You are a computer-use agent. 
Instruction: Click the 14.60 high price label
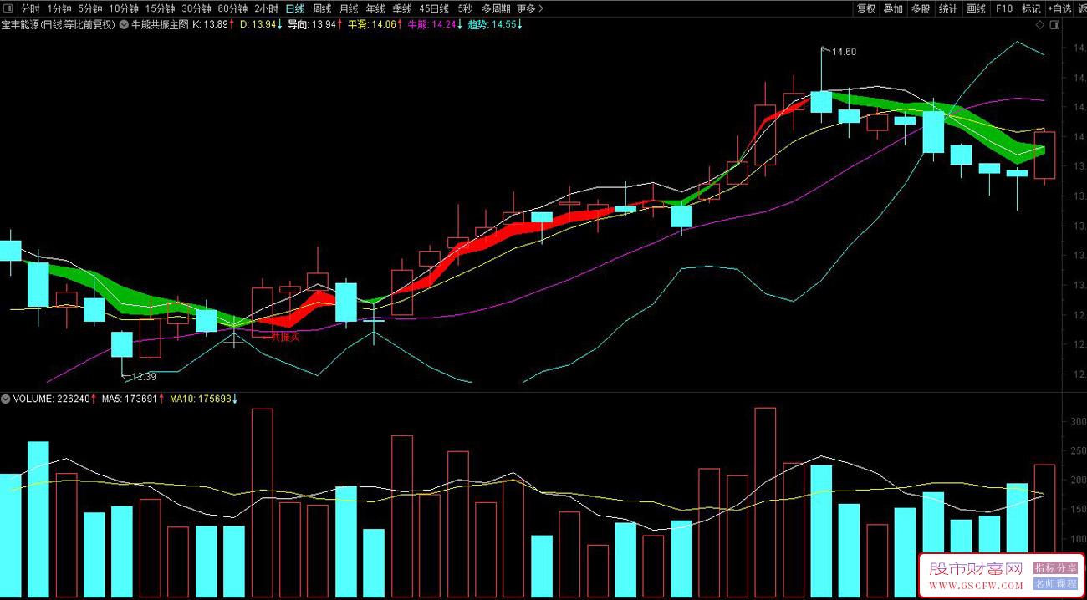[x=843, y=52]
